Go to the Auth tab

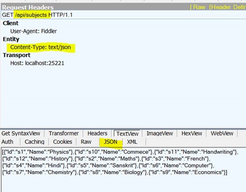click(8, 142)
